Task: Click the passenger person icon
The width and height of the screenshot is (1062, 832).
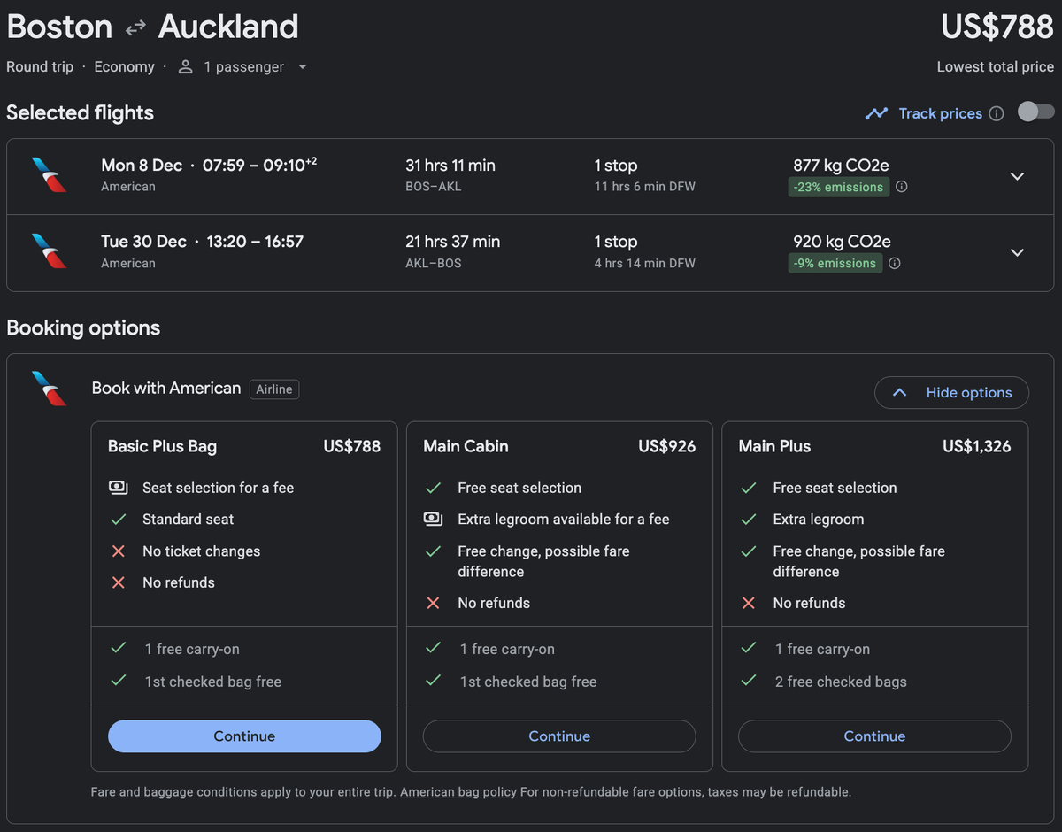Action: (x=185, y=67)
